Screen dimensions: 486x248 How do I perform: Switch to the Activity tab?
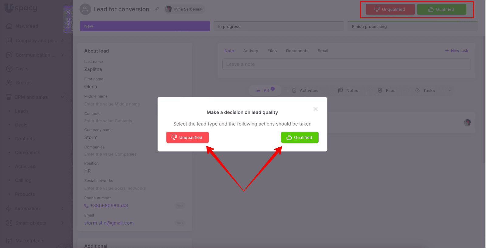tap(251, 51)
